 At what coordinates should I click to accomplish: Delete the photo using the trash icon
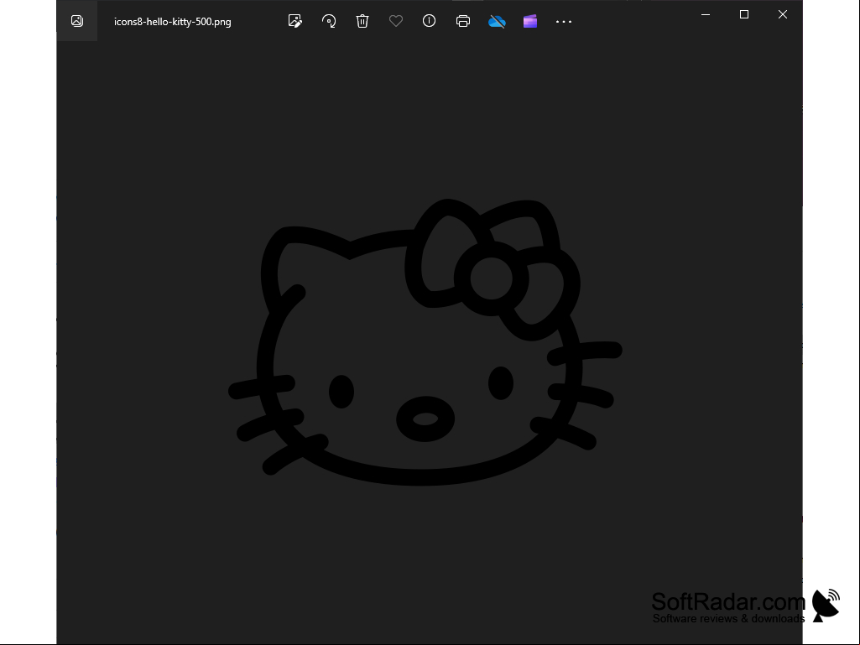[362, 21]
